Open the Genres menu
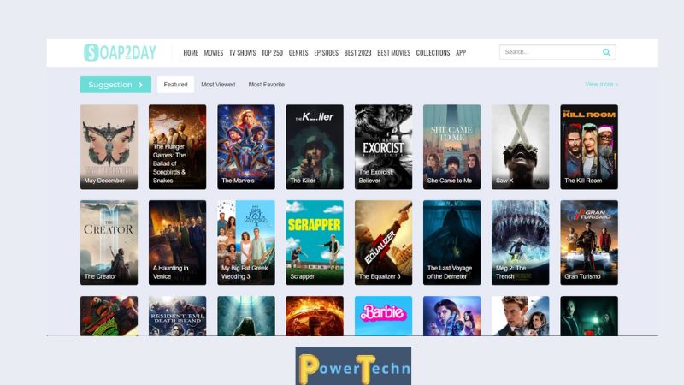Screen dimensions: 684x385 pos(298,53)
